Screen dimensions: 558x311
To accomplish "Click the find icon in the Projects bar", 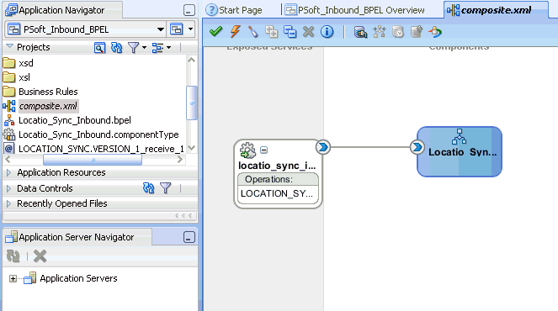I will pos(99,47).
